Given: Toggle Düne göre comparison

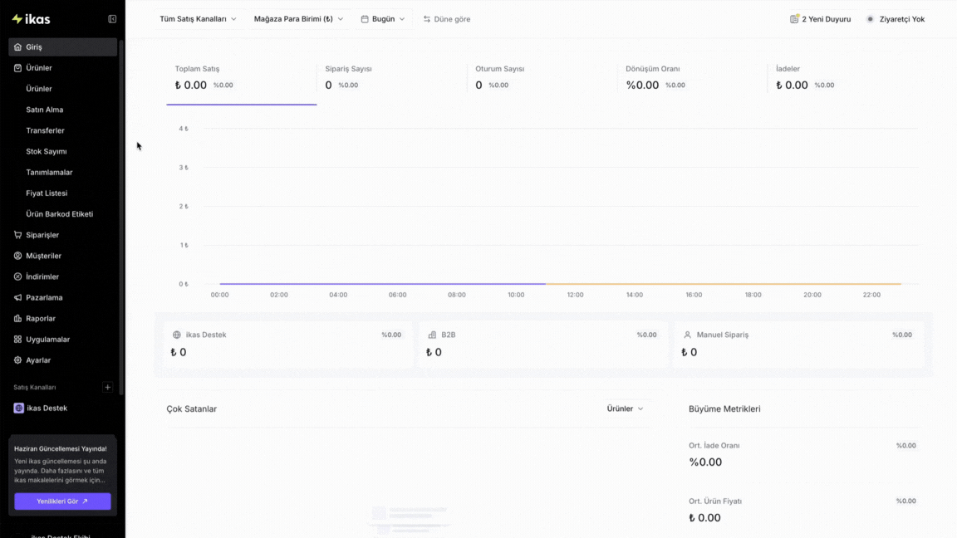Looking at the screenshot, I should click(447, 19).
